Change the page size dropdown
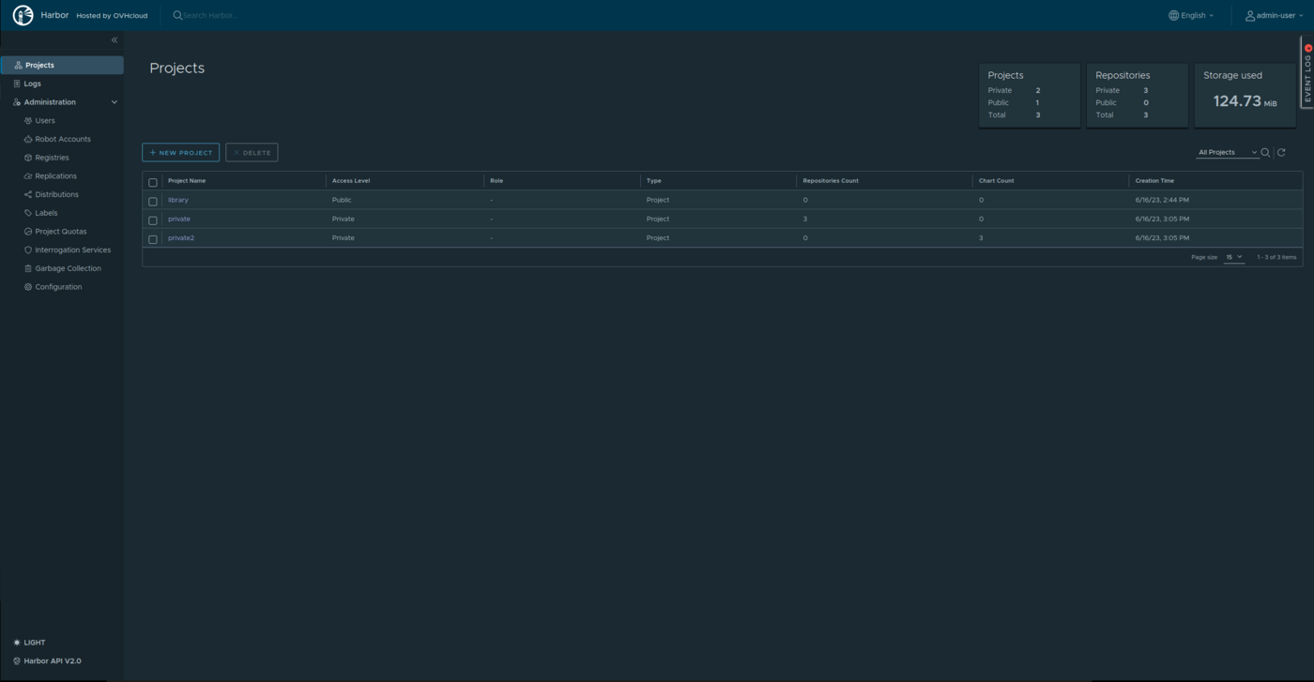This screenshot has height=682, width=1314. tap(1233, 257)
